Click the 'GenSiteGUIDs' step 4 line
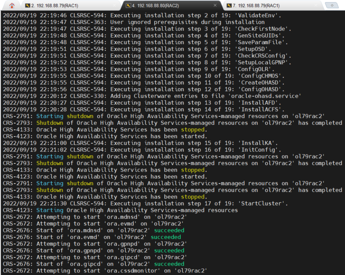The height and width of the screenshot is (275, 345). (x=144, y=36)
